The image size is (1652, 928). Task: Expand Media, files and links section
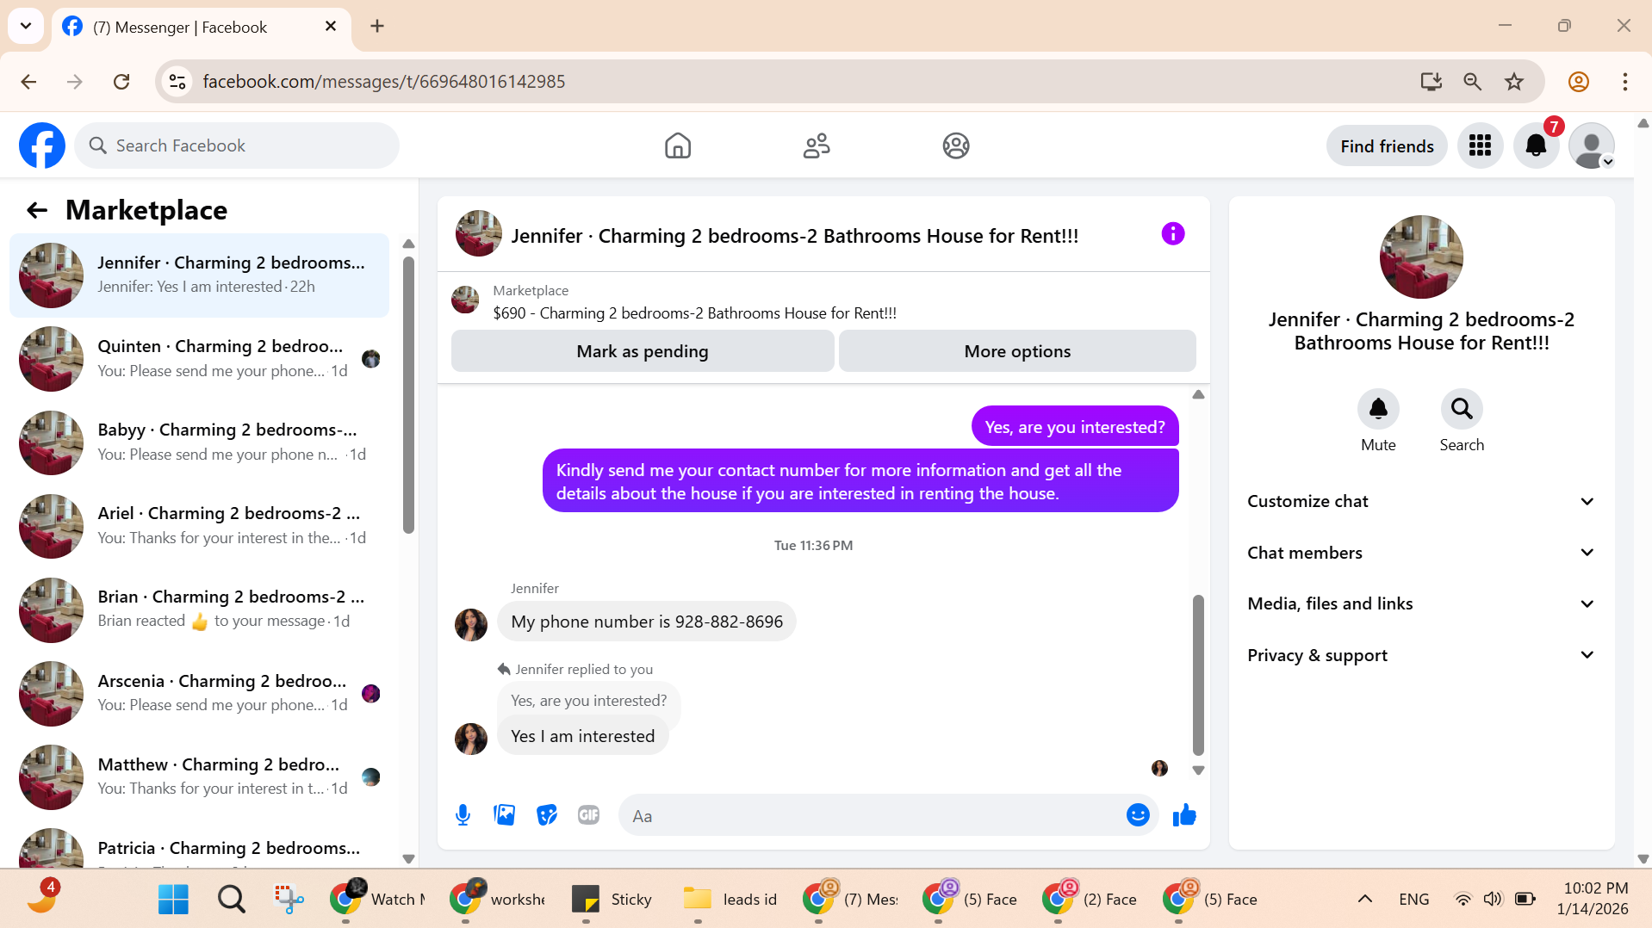pos(1421,603)
